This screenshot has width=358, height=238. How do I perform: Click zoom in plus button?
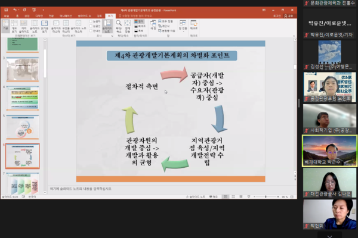pos(278,197)
